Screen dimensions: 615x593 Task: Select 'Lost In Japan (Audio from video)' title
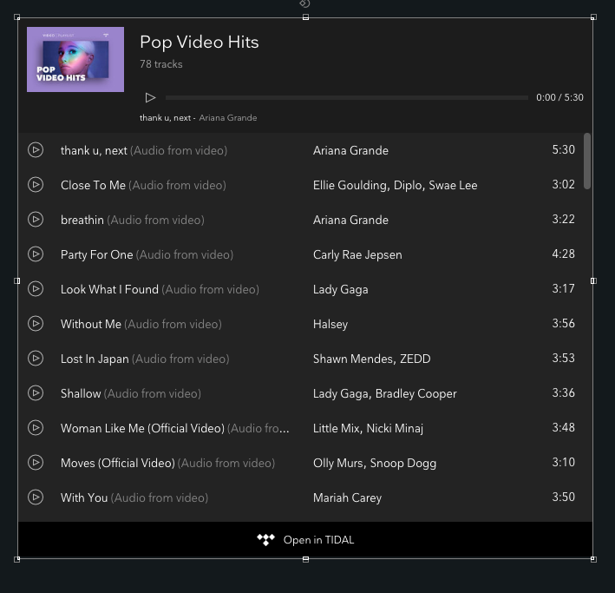(x=145, y=359)
